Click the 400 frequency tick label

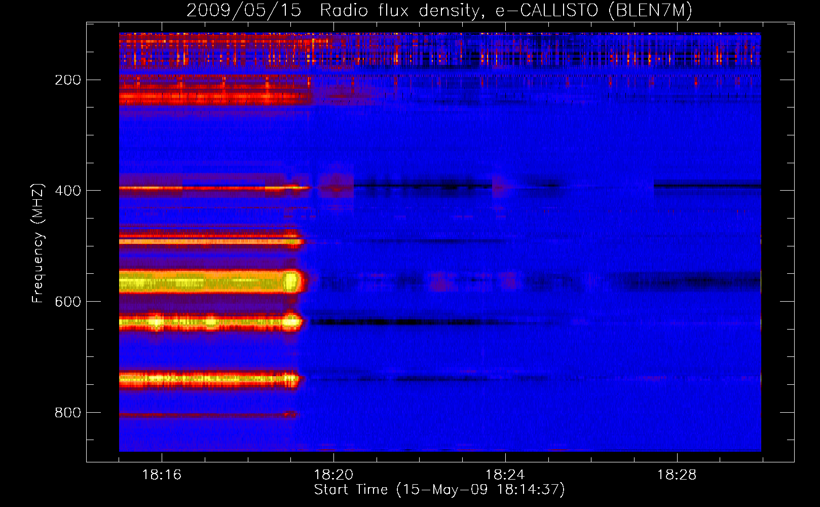[68, 191]
